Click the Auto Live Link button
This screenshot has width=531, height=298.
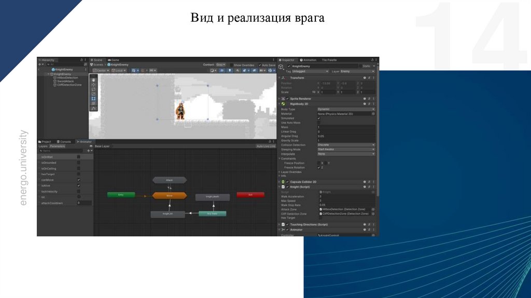click(266, 146)
